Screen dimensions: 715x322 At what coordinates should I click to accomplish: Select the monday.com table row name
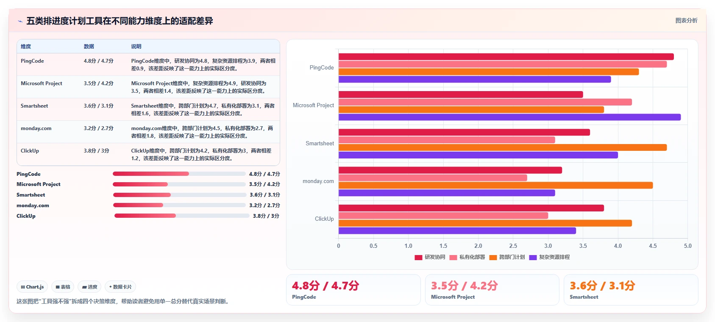[36, 128]
